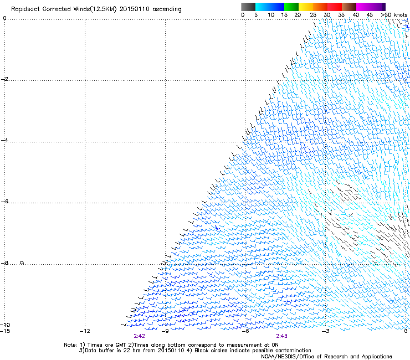Click the "-9" longitude label on bottom axis
410x360 pixels.
[165, 331]
